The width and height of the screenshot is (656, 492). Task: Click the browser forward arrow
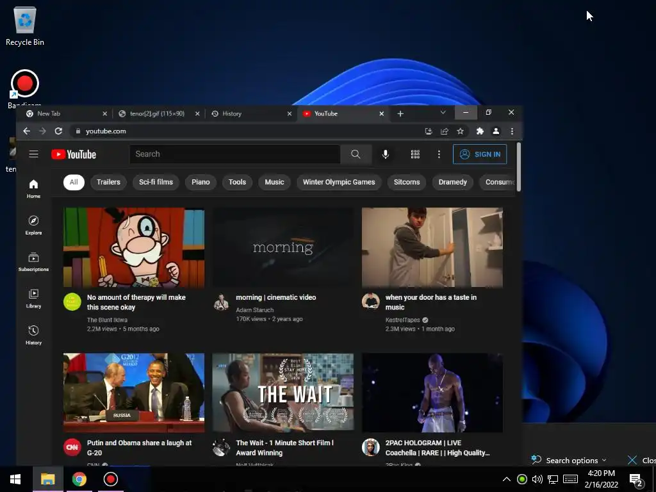click(42, 131)
